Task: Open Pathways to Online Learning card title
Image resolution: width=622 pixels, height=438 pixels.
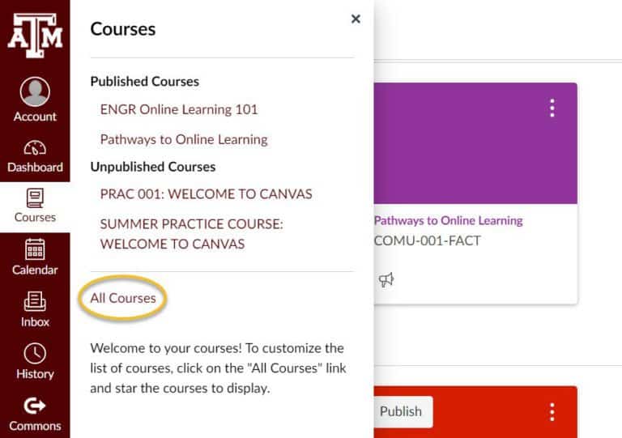Action: 448,220
